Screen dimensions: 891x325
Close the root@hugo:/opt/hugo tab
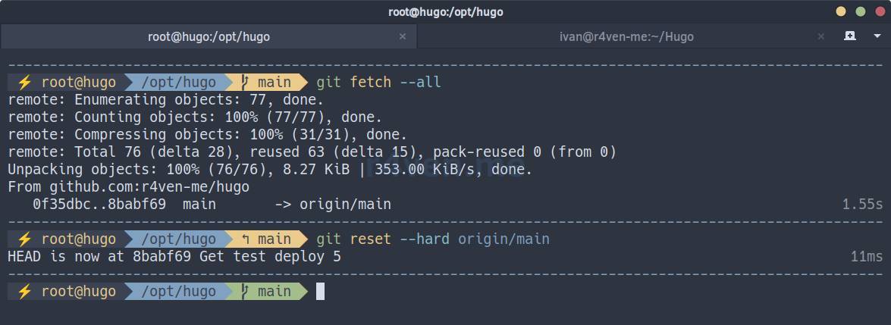pos(403,36)
